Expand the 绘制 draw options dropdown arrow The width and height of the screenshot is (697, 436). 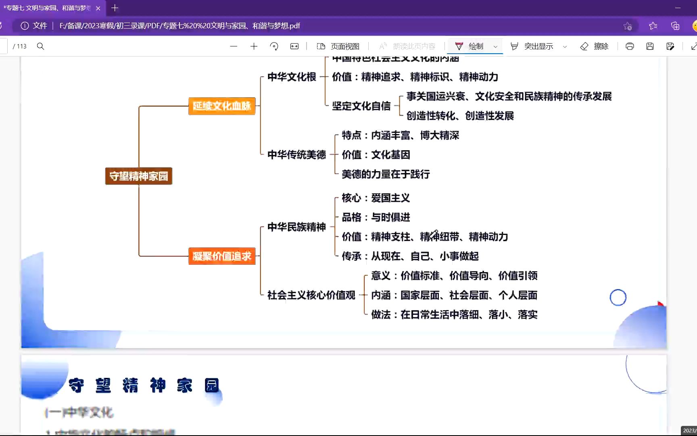tap(495, 47)
